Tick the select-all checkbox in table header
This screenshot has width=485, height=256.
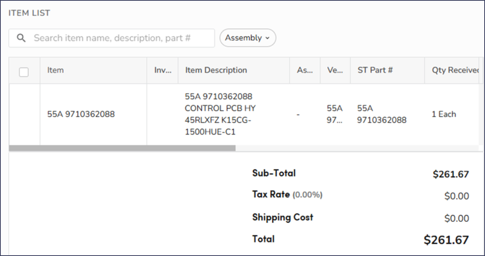click(x=24, y=72)
